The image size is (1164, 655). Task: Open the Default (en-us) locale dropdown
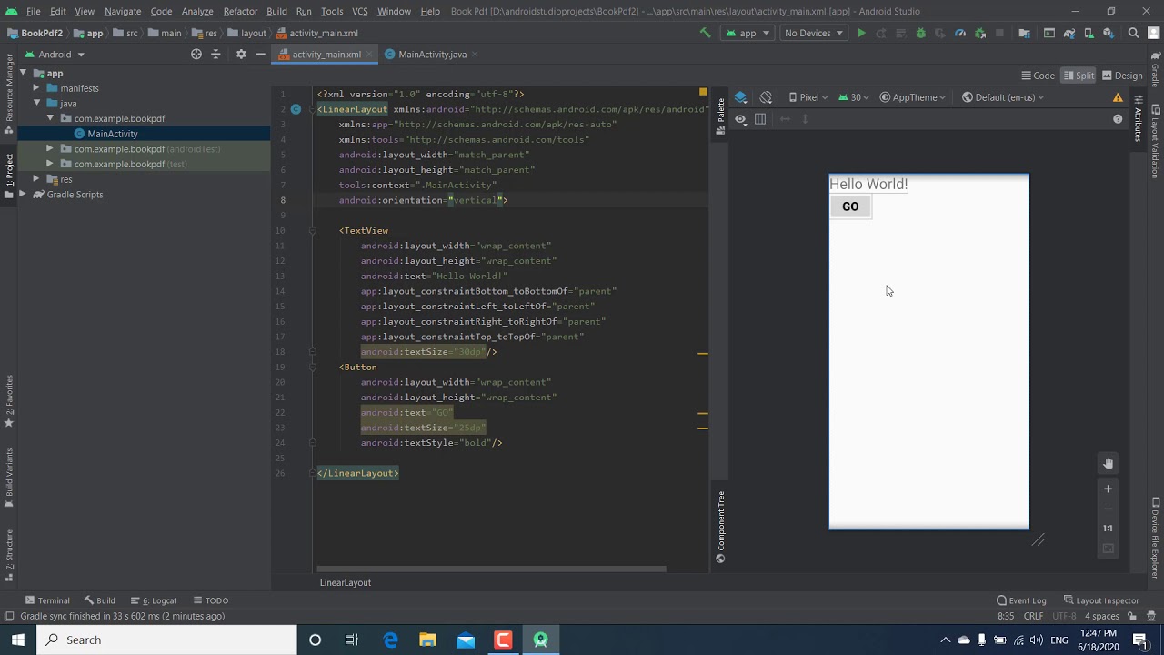point(1003,97)
